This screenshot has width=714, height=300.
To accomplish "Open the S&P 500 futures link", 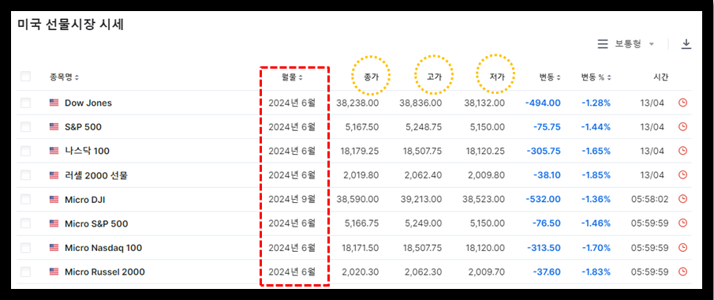I will click(83, 127).
